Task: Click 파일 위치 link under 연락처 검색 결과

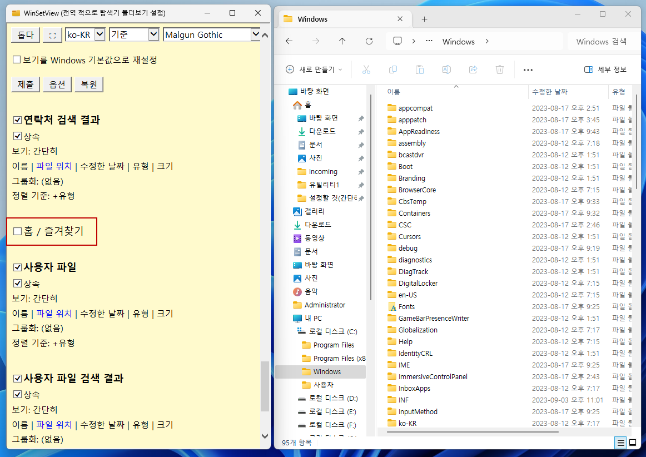Action: [x=54, y=166]
